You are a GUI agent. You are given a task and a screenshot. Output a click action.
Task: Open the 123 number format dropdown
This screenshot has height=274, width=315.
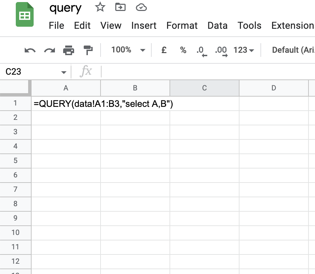(x=244, y=50)
